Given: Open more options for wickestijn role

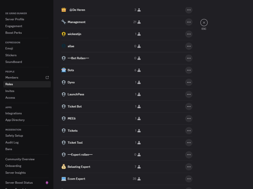Looking at the screenshot, I should click(189, 34).
